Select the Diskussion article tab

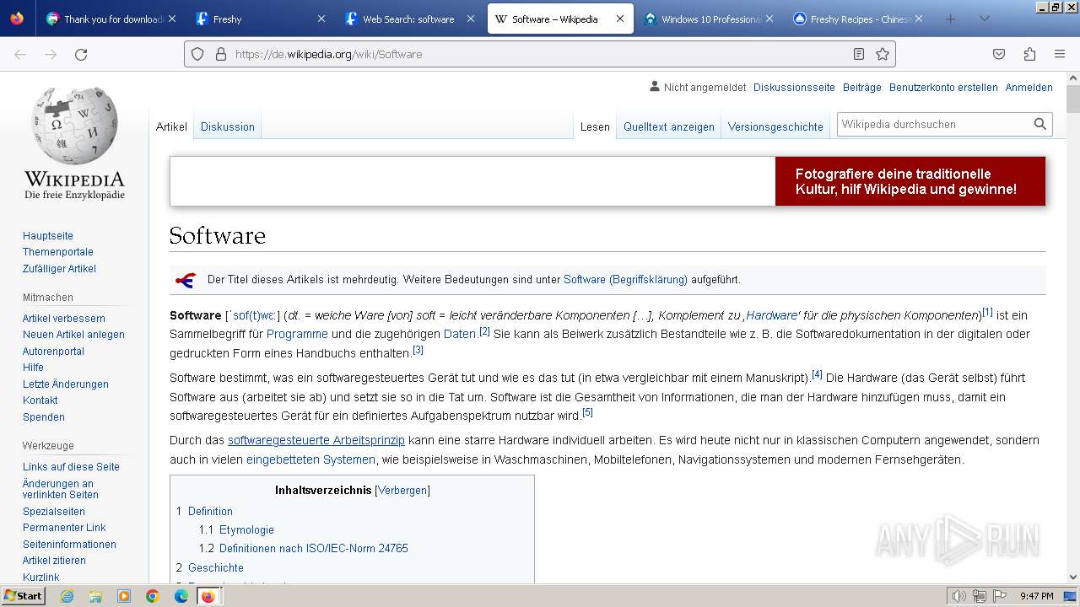point(228,126)
